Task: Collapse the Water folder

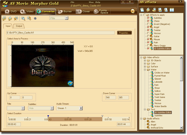Action: (145, 70)
